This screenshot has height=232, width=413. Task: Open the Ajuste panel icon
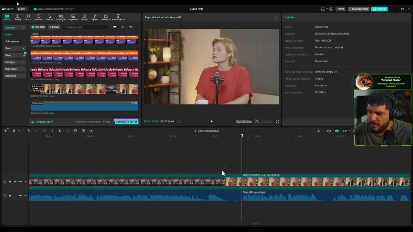(x=95, y=17)
